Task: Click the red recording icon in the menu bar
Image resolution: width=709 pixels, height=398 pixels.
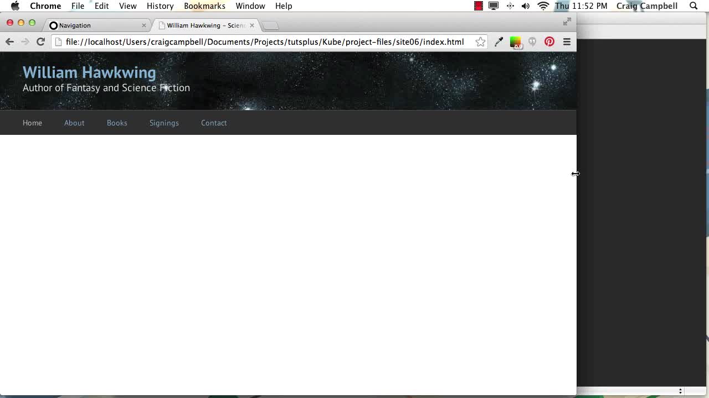Action: pos(479,6)
